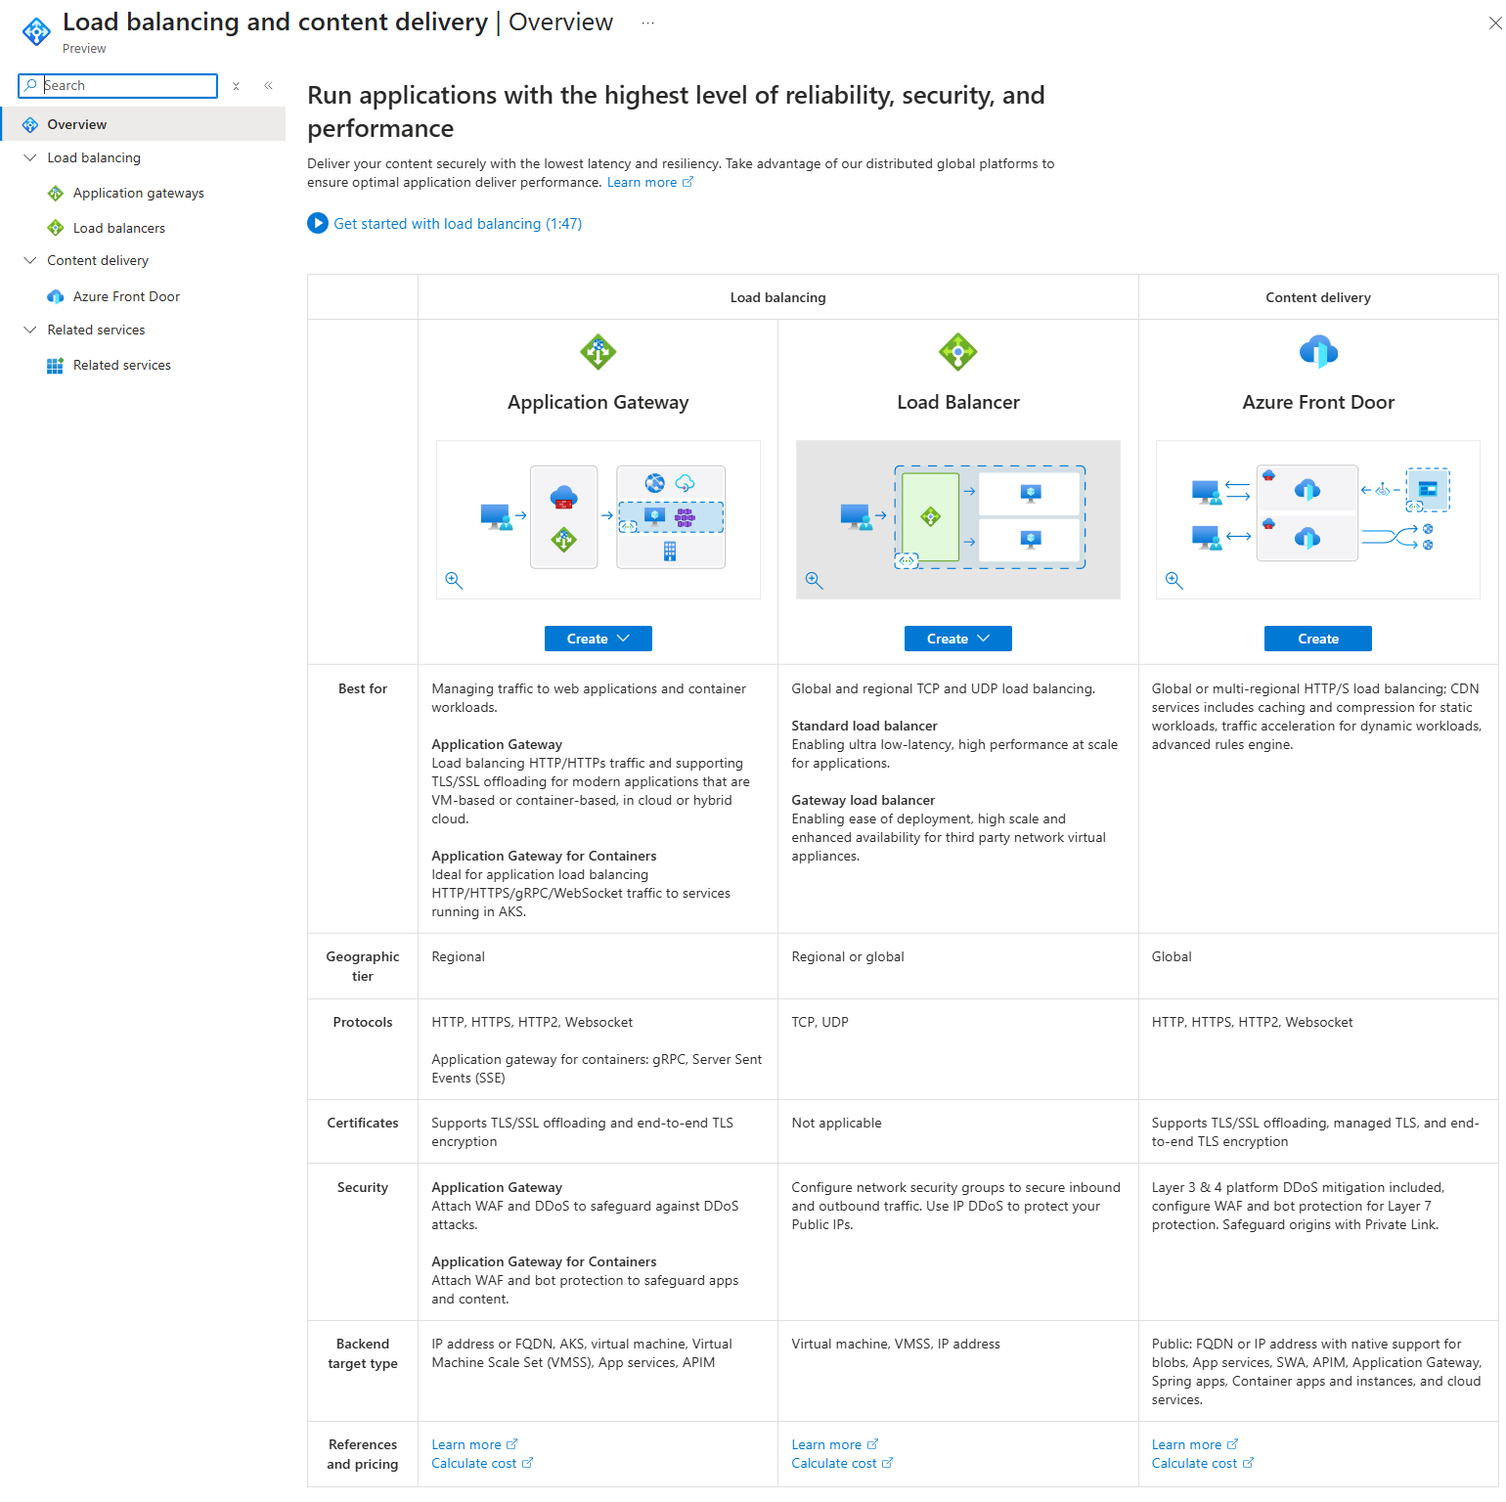
Task: Open Get started with load balancing video link
Action: coord(458,224)
